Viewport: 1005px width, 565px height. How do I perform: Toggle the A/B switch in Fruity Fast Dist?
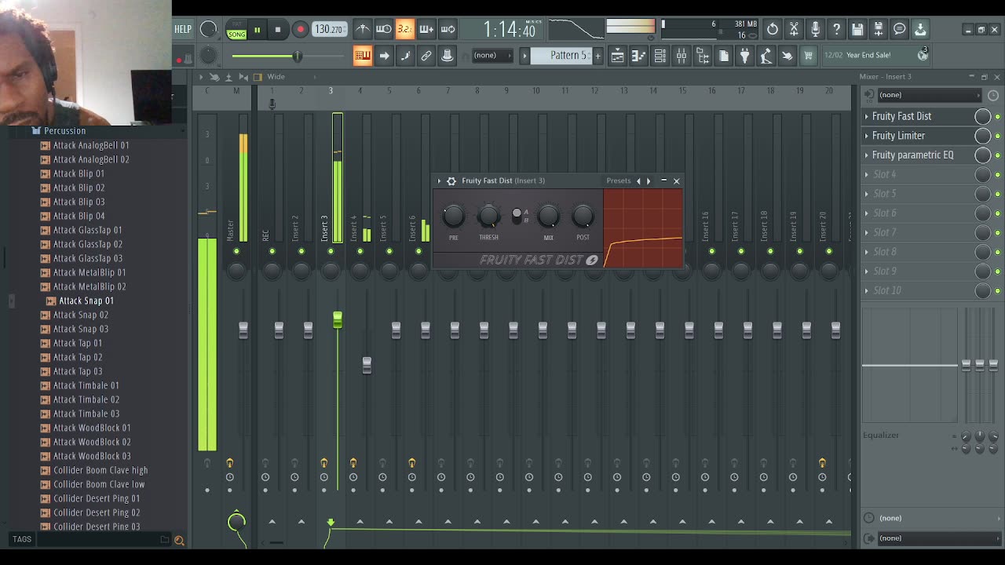[517, 216]
